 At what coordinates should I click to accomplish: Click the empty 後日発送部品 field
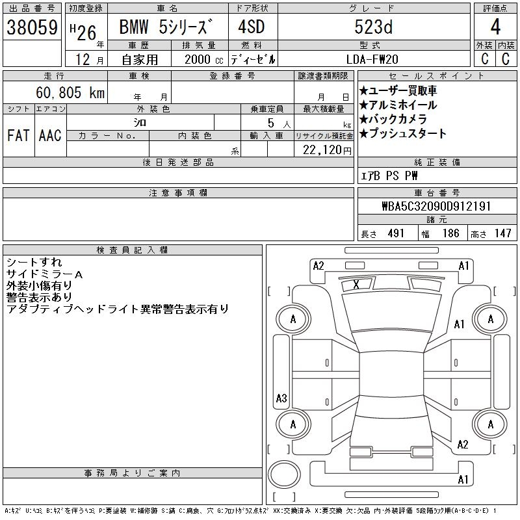pyautogui.click(x=178, y=175)
